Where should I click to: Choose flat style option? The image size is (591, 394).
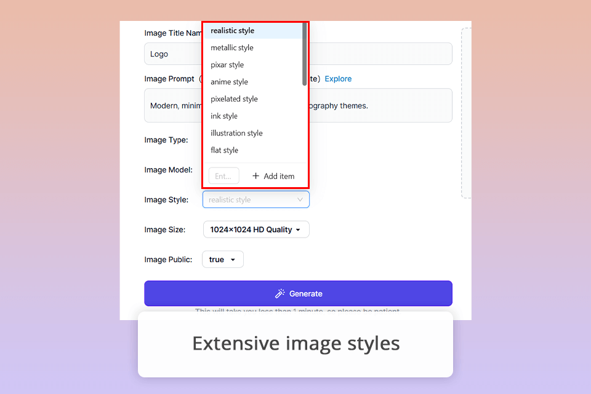pyautogui.click(x=253, y=150)
